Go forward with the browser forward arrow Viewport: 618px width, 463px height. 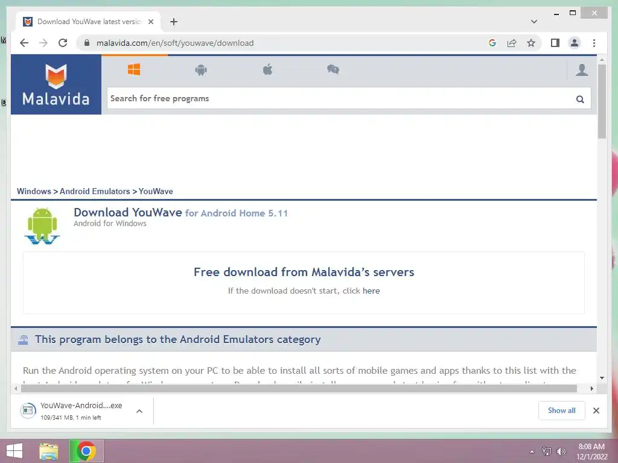pos(43,43)
